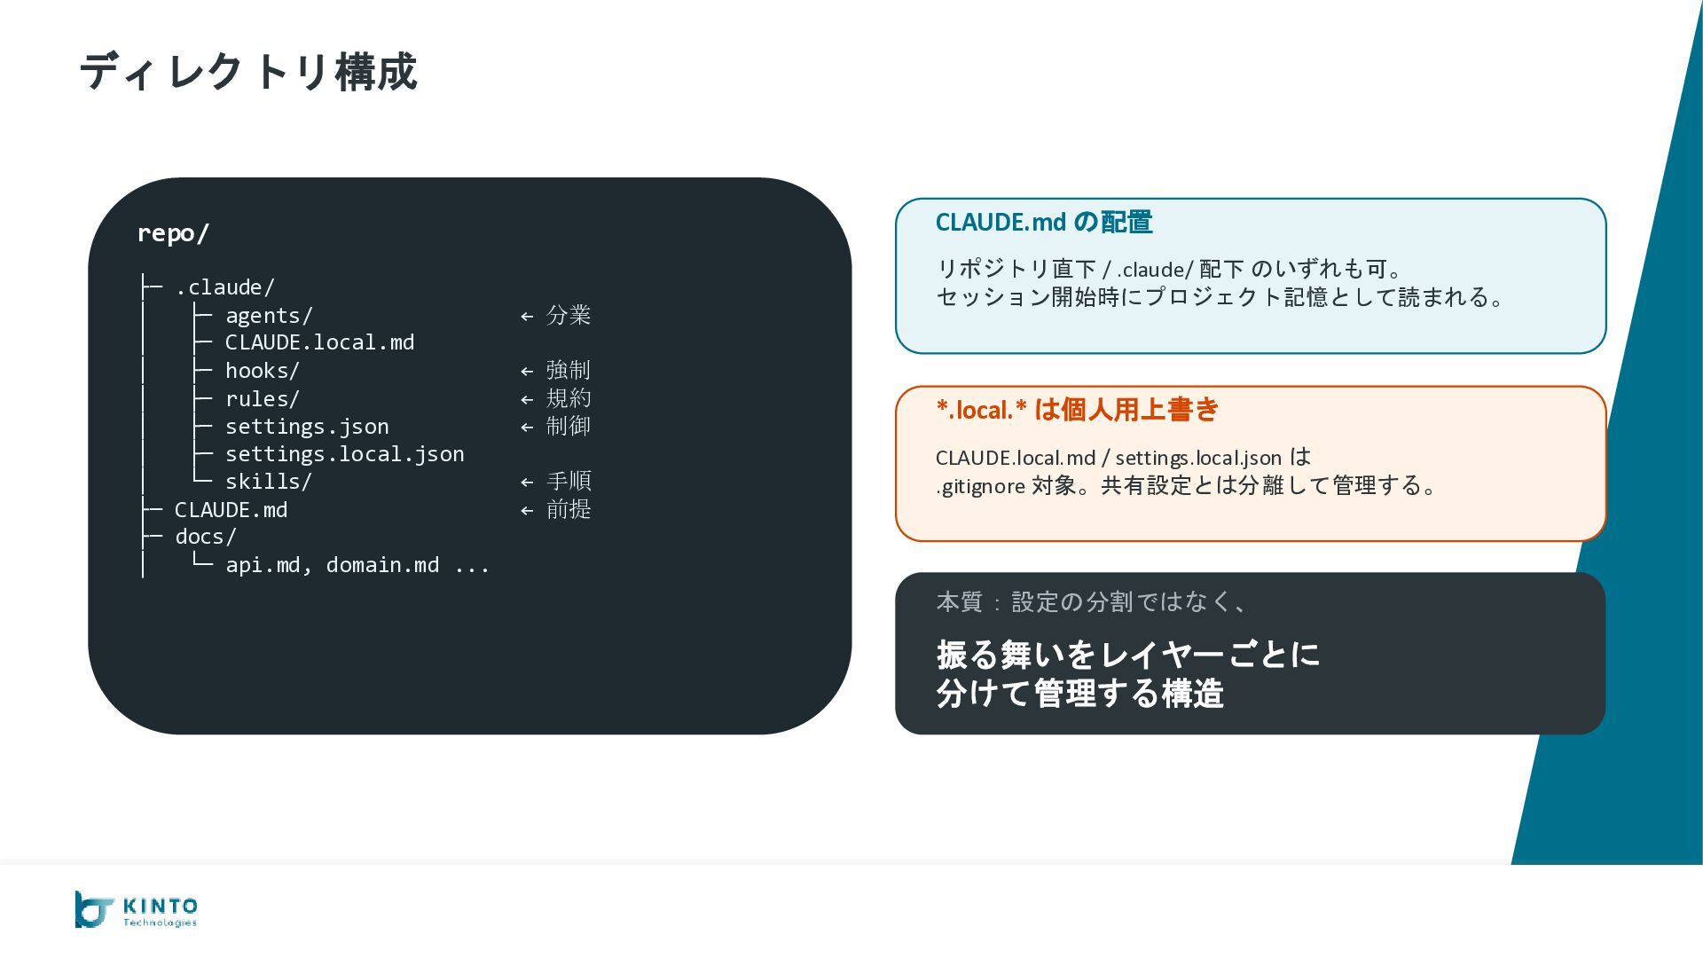Image resolution: width=1703 pixels, height=958 pixels.
Task: Click the .claude/ directory entry
Action: pyautogui.click(x=225, y=287)
